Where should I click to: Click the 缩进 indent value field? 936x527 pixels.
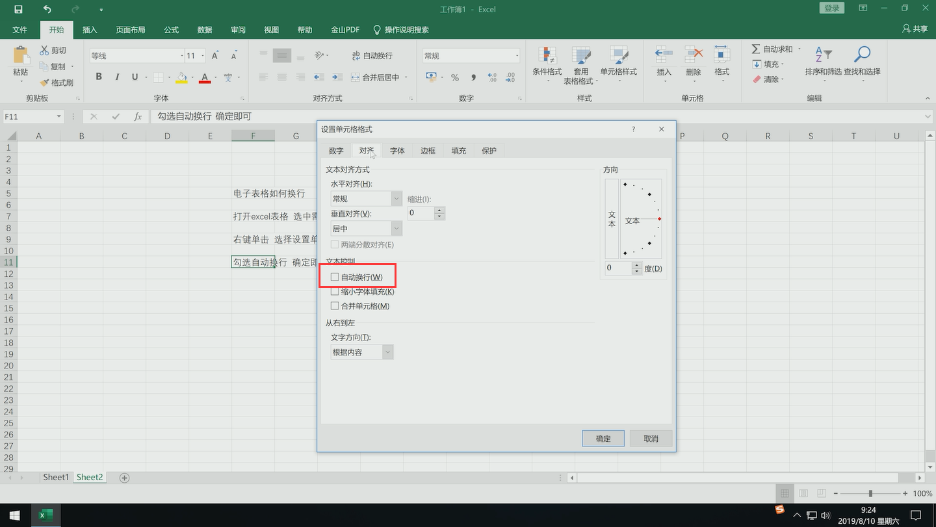pyautogui.click(x=421, y=213)
